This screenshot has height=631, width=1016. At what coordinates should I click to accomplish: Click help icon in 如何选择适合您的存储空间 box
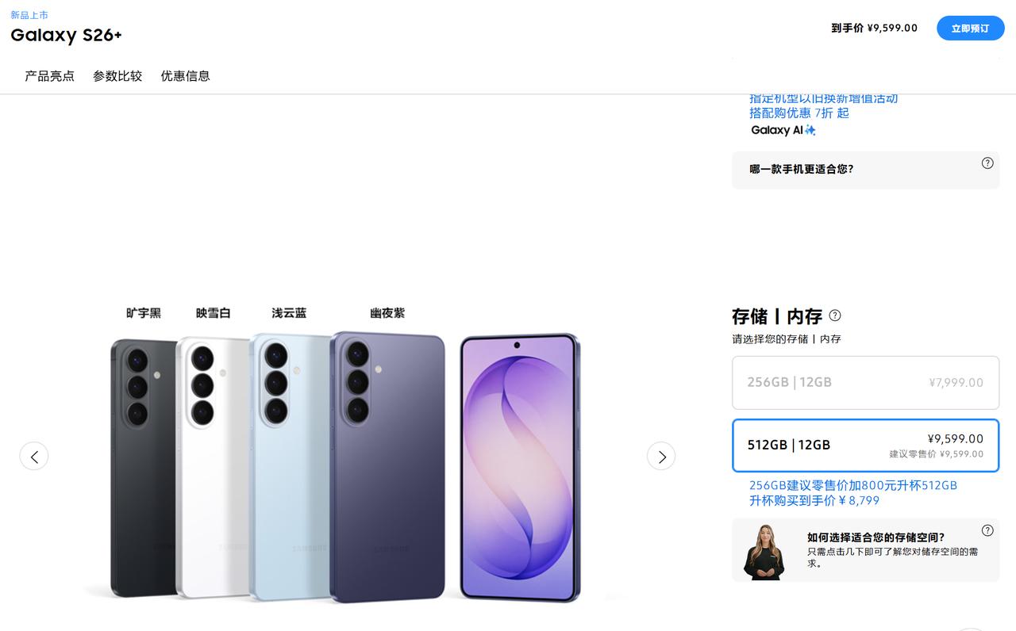click(987, 531)
